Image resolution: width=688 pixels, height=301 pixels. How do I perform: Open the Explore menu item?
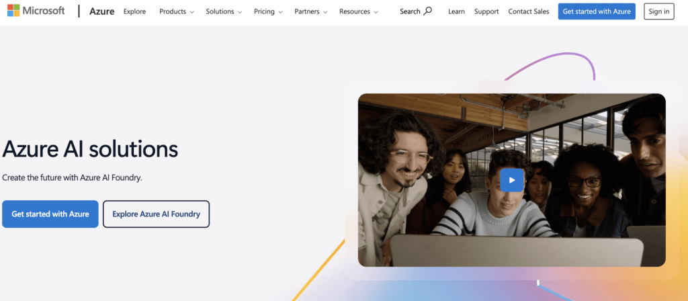pos(134,11)
